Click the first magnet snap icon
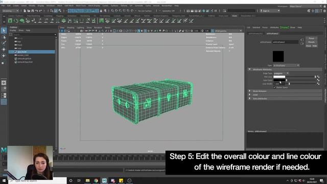The height and width of the screenshot is (184, 327). (x=112, y=11)
